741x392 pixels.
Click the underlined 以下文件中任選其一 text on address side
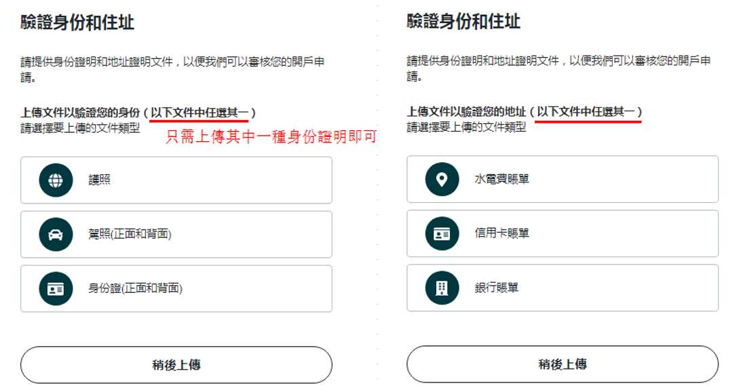tap(588, 111)
